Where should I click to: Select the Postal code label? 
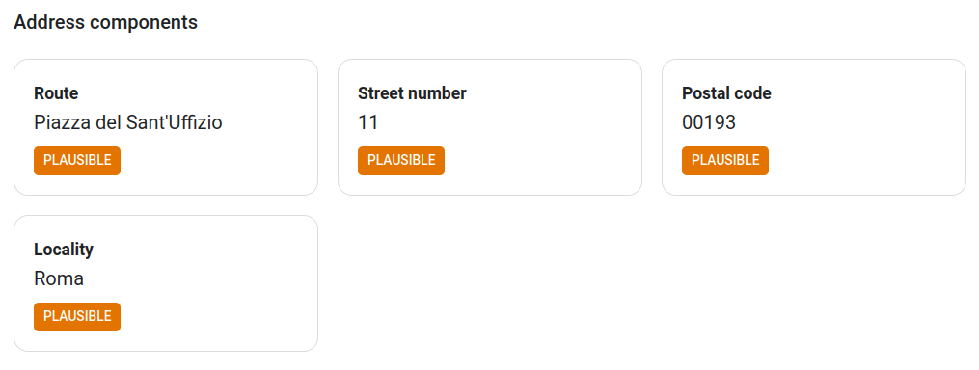coord(726,93)
